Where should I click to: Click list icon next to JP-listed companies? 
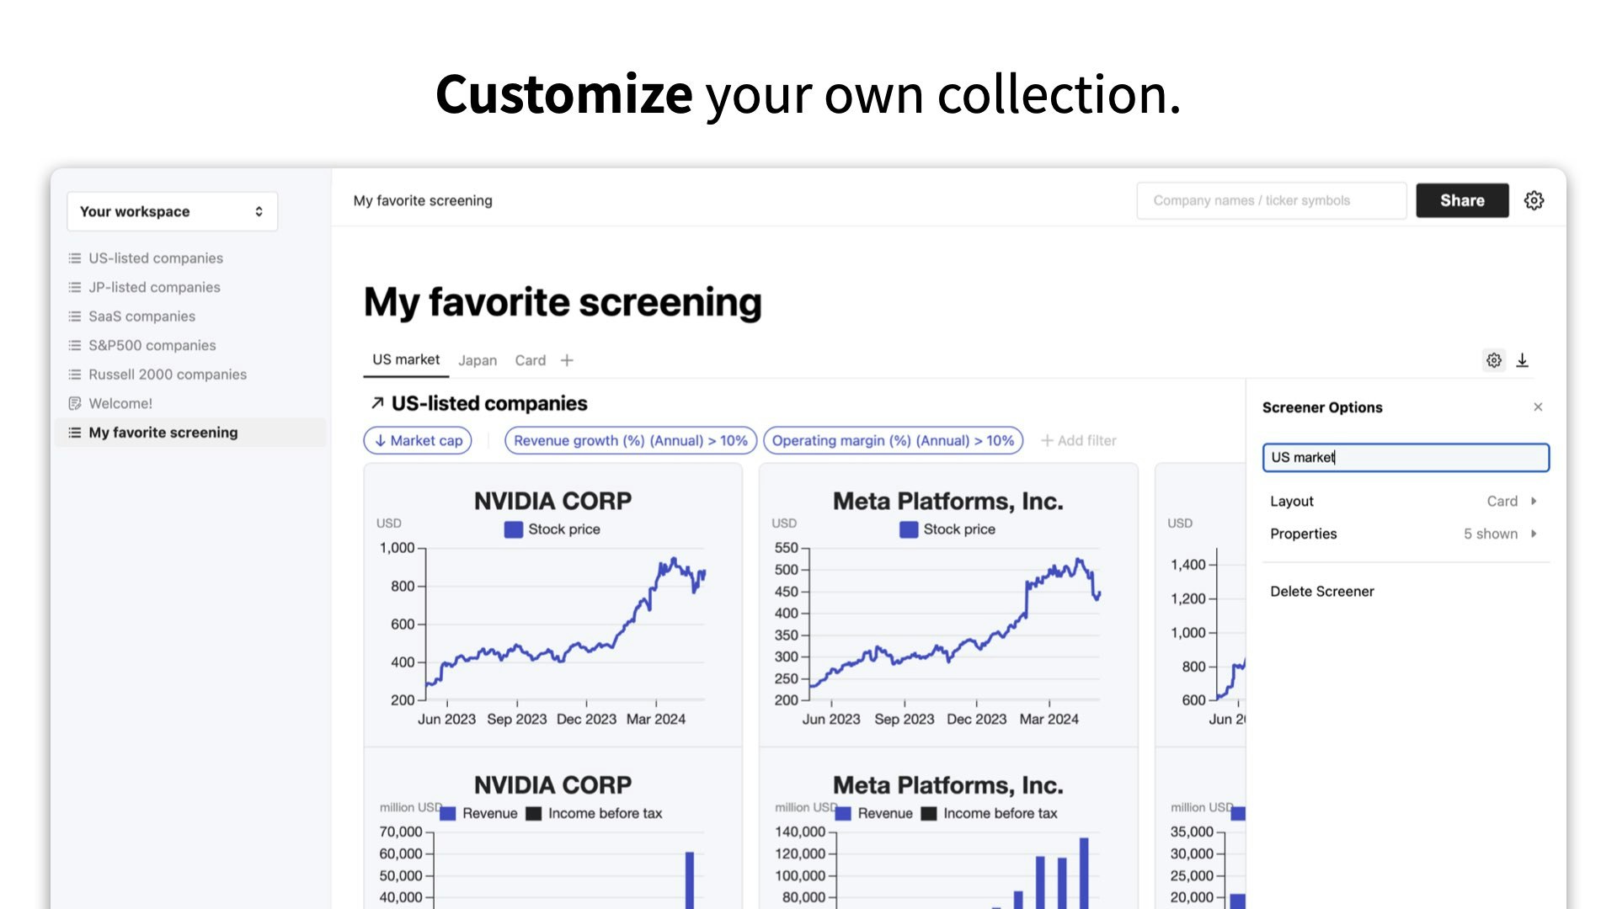click(75, 287)
